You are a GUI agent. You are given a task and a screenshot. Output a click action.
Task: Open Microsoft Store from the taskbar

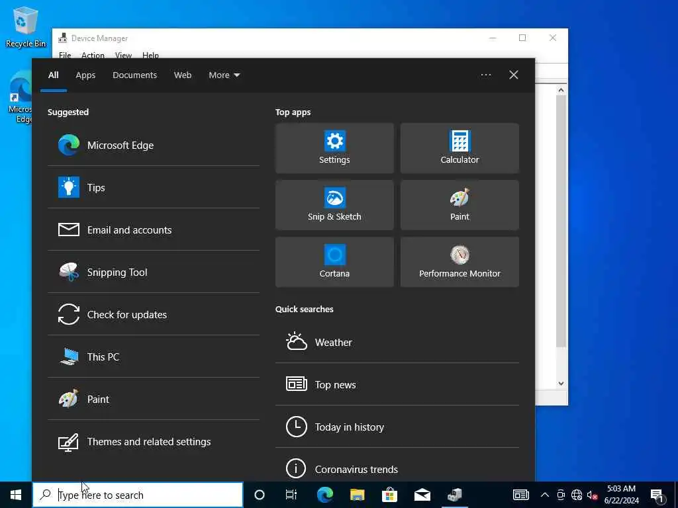[389, 495]
